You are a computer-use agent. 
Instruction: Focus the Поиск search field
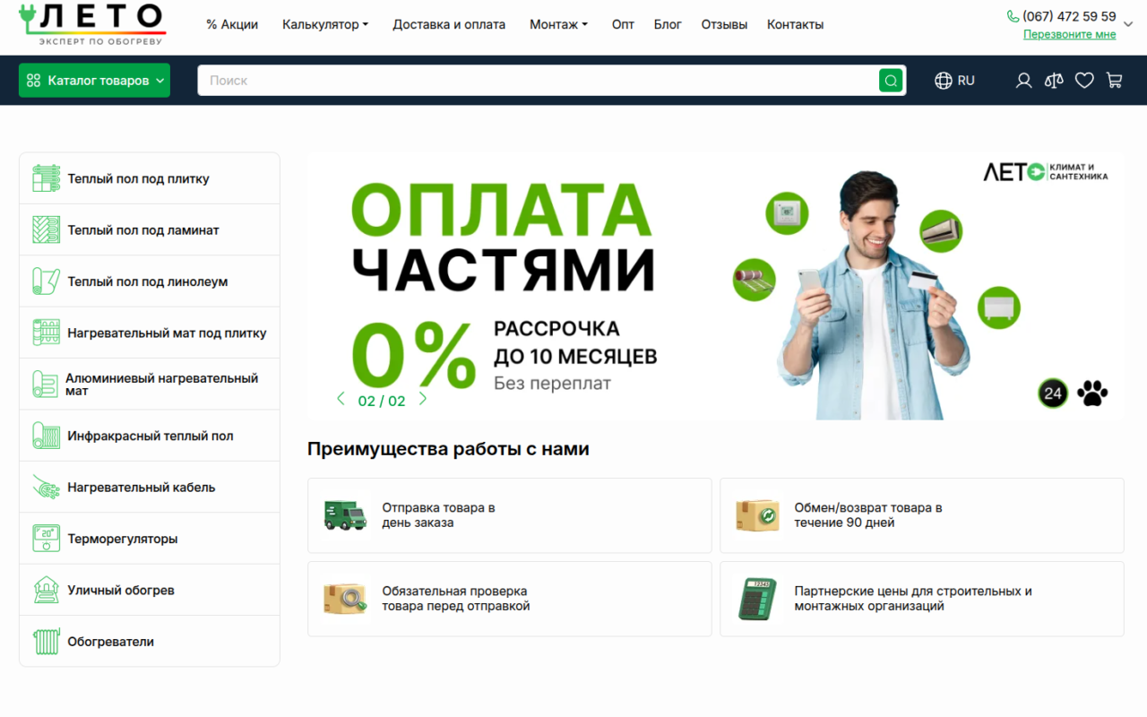(538, 81)
